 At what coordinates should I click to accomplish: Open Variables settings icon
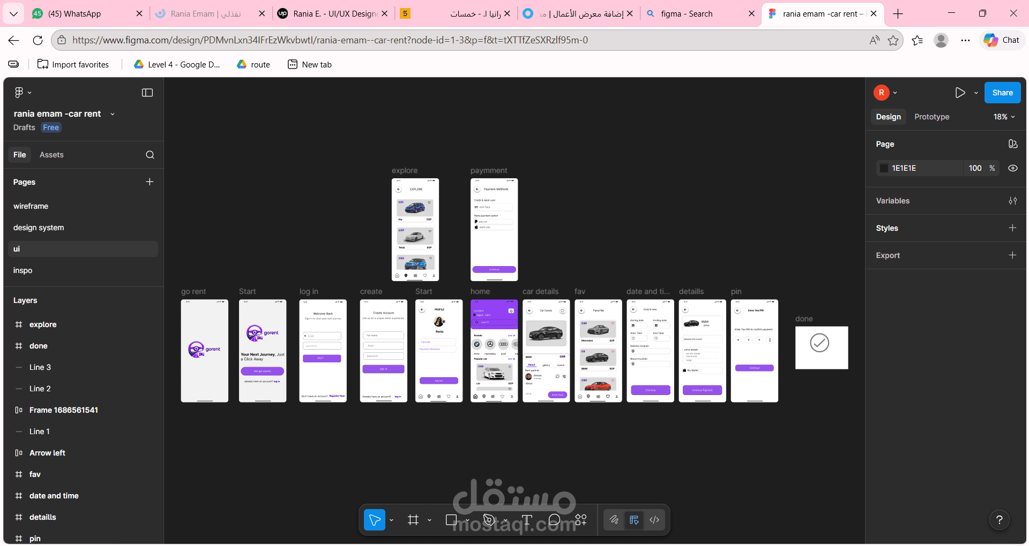point(1012,201)
